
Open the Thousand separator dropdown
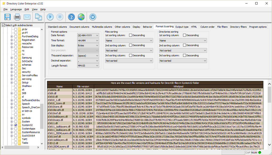pyautogui.click(x=88, y=56)
